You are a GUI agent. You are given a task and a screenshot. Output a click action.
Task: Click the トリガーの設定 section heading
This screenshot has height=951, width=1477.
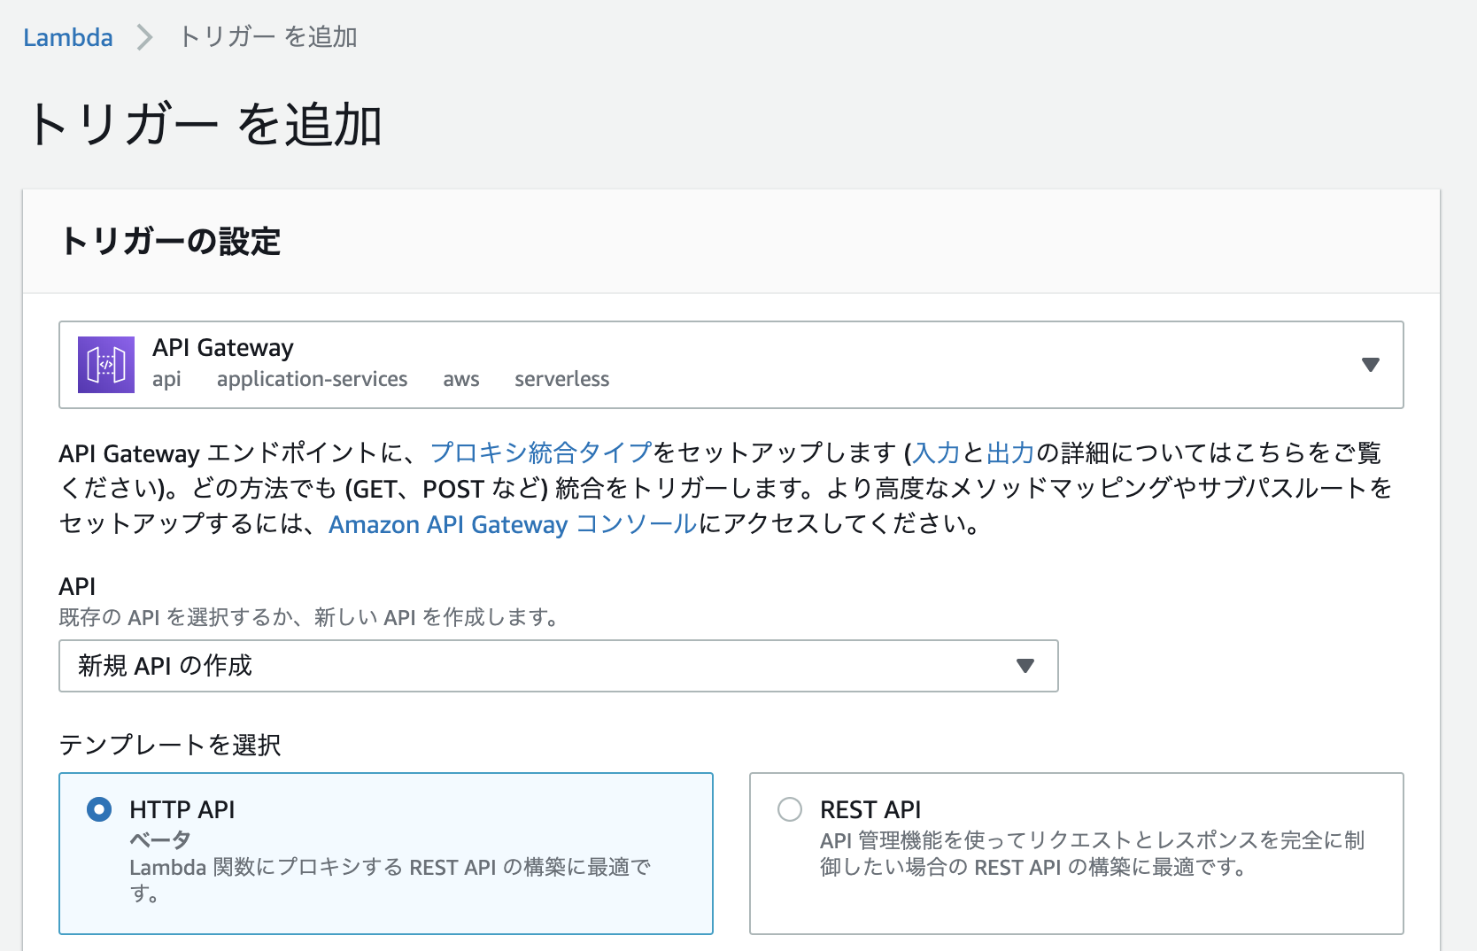point(170,241)
